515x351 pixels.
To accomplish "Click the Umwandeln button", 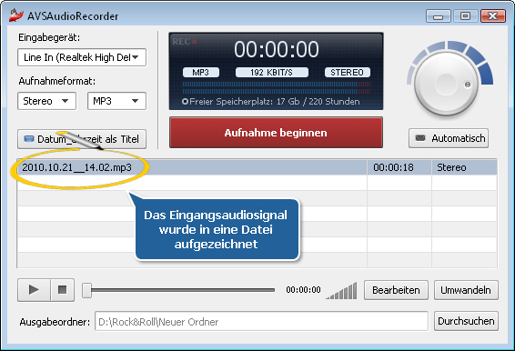I will (466, 290).
